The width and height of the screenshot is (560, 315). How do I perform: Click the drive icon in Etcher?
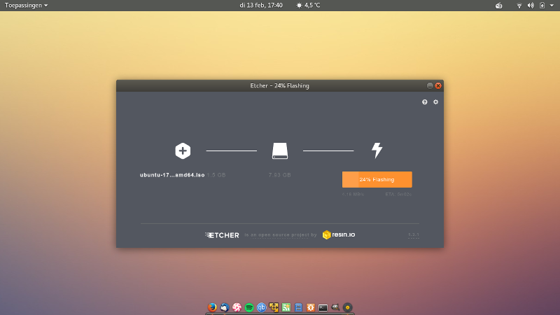click(x=279, y=150)
